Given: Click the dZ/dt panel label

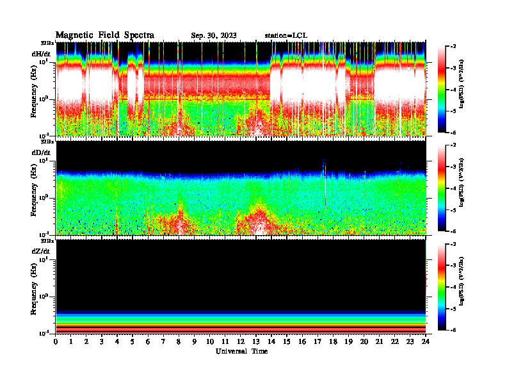Looking at the screenshot, I should click(41, 251).
